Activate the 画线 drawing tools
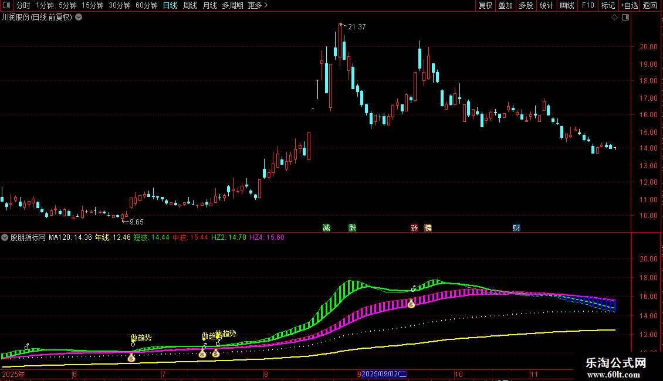Screen dimensions: 663x381 pos(567,5)
